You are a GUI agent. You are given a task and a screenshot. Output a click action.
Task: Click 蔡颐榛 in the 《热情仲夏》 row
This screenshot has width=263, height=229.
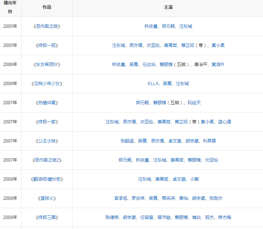(160, 103)
